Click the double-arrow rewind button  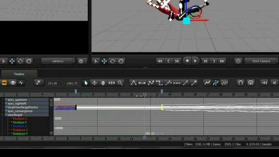click(x=160, y=61)
